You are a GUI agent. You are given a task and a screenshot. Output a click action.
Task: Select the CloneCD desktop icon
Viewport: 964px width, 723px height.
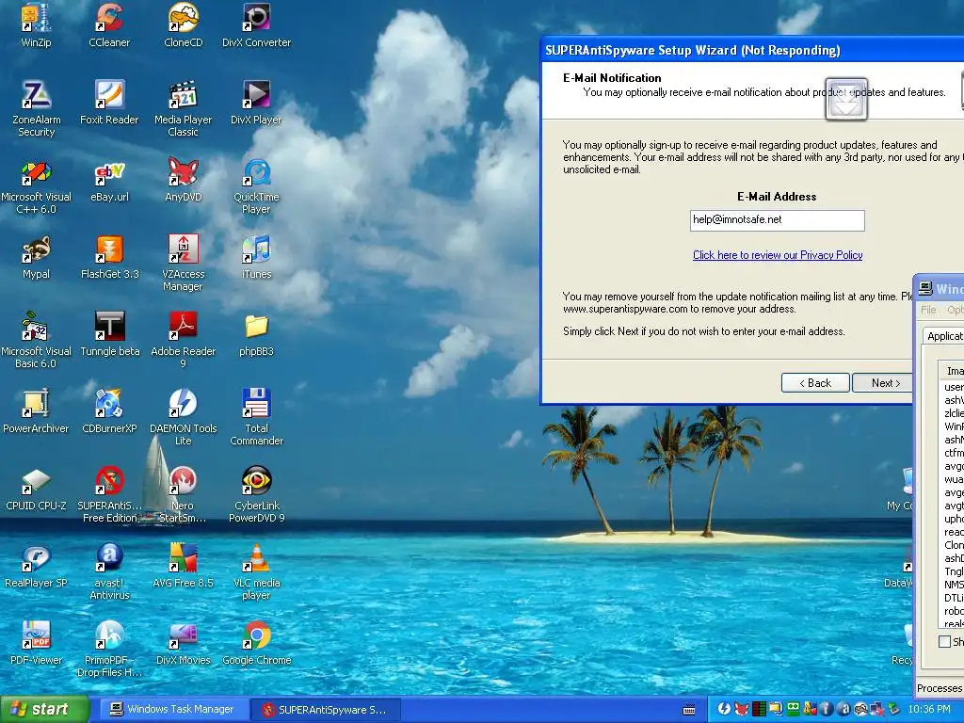click(184, 25)
